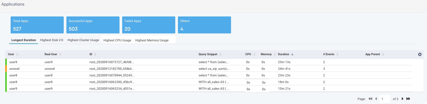Toggle Duration column sort order
This screenshot has height=104, width=427.
click(292, 54)
